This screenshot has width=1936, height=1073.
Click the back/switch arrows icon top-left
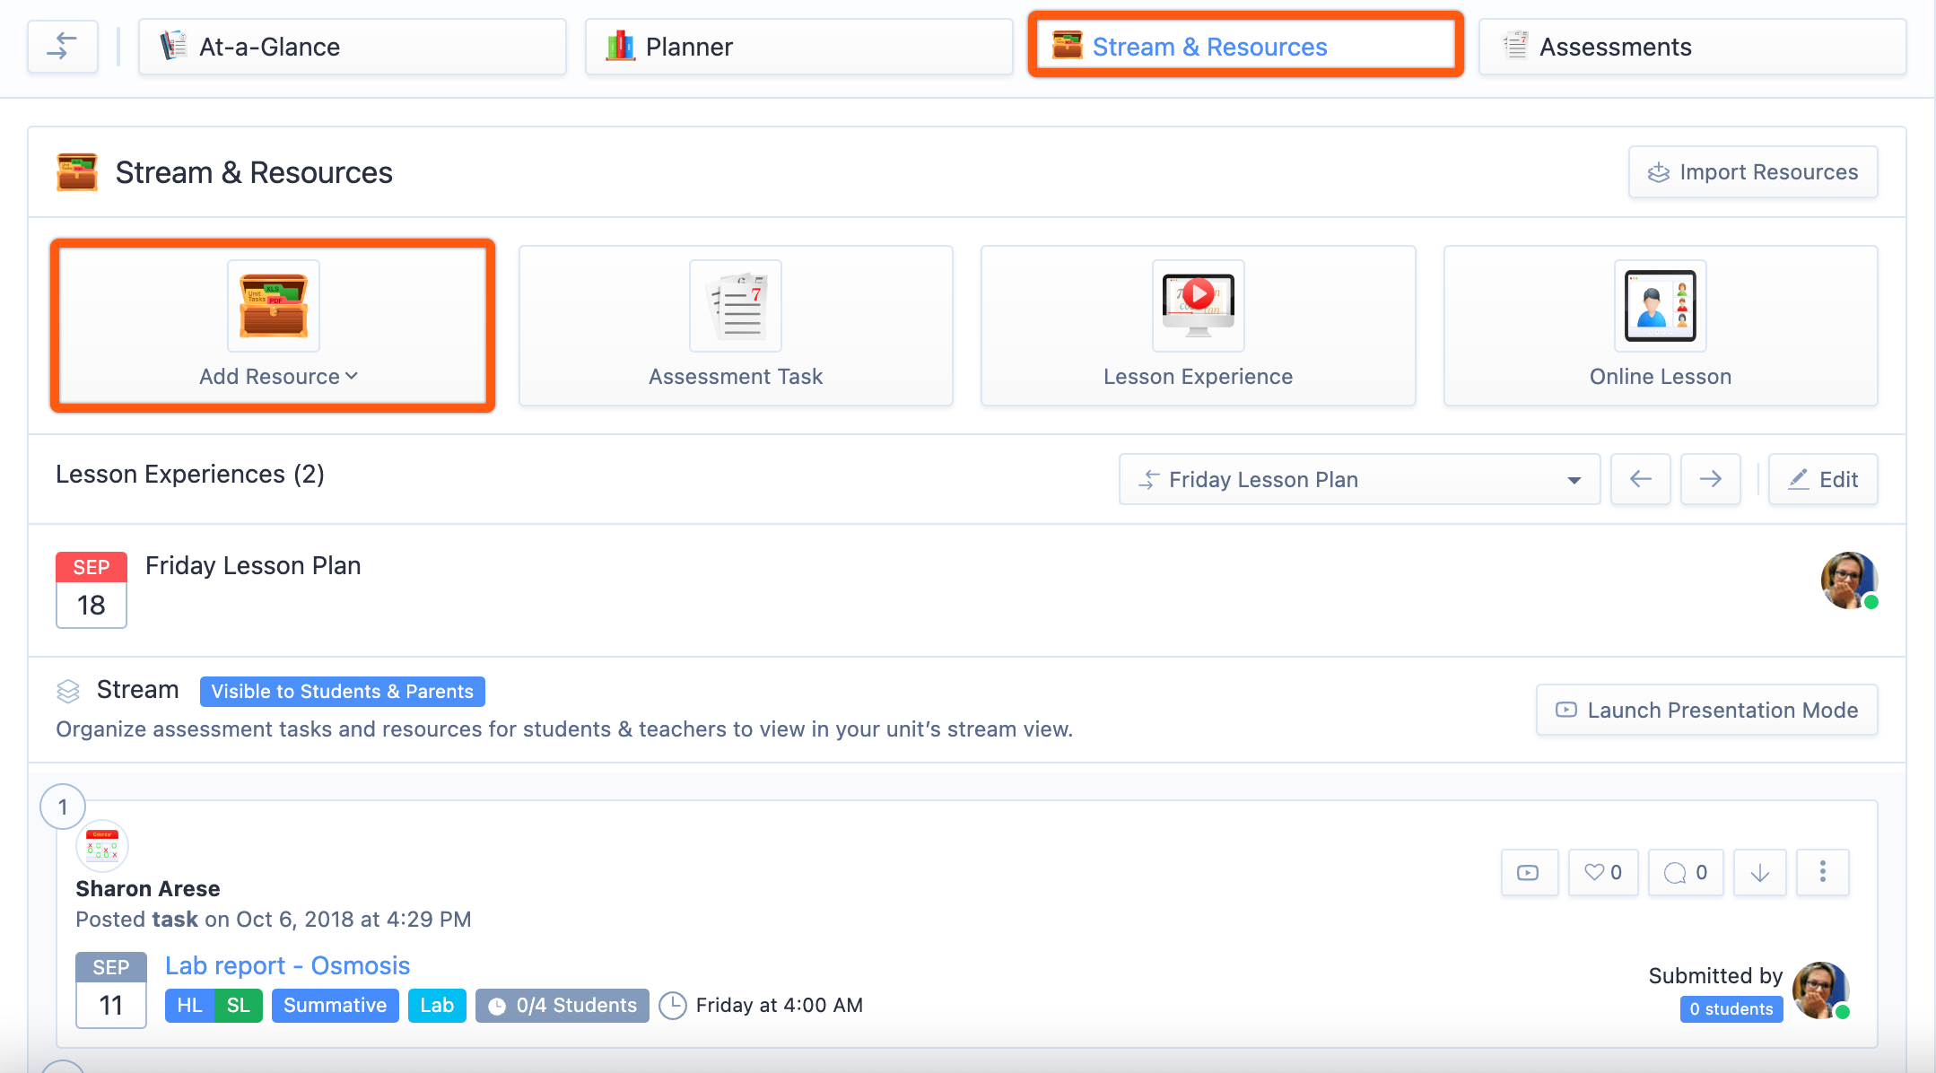pos(62,46)
